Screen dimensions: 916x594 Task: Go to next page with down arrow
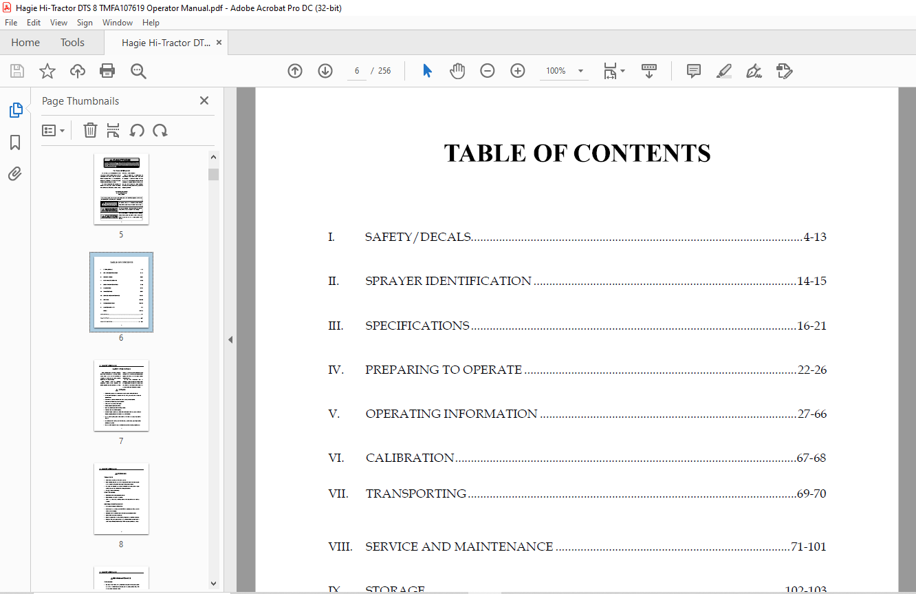click(x=325, y=71)
